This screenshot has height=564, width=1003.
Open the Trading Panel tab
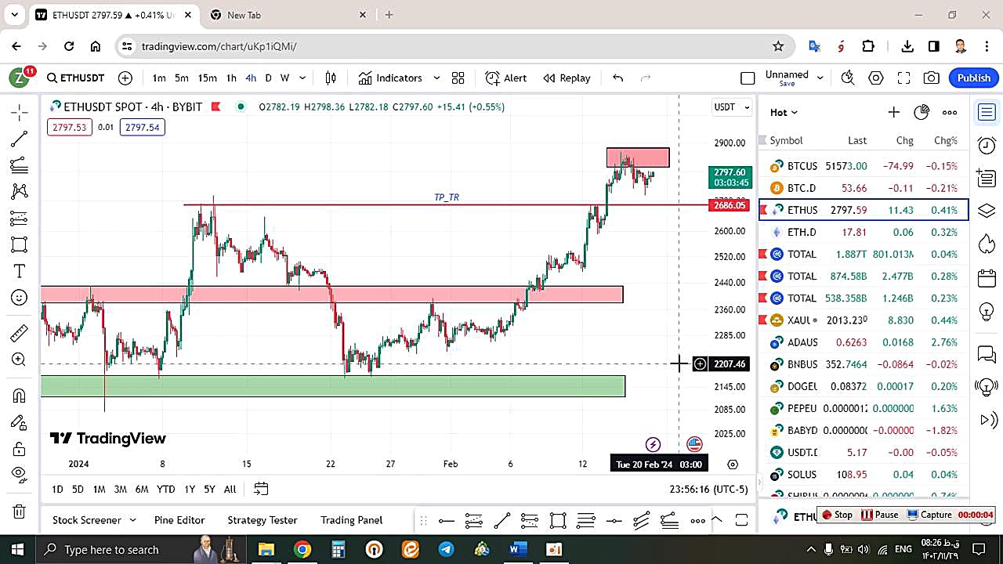[x=351, y=520]
